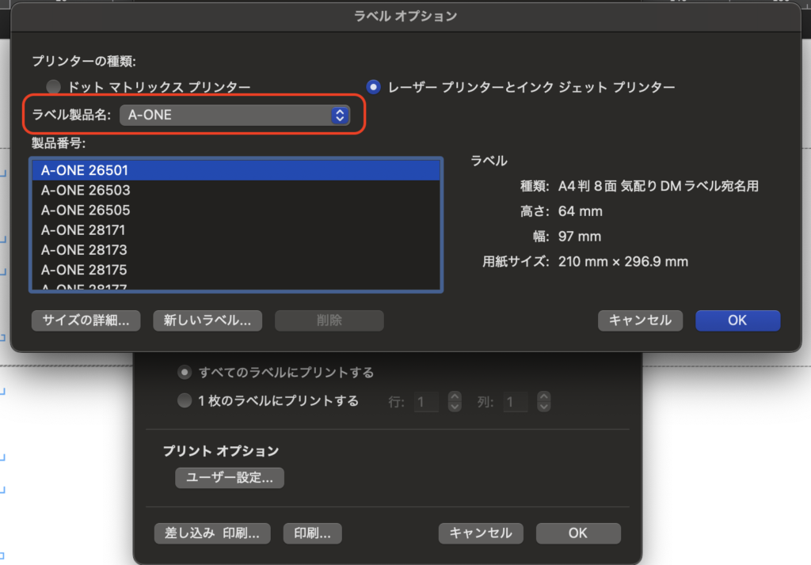Adjust the 列 stepper arrows
Image resolution: width=811 pixels, height=565 pixels.
[543, 402]
